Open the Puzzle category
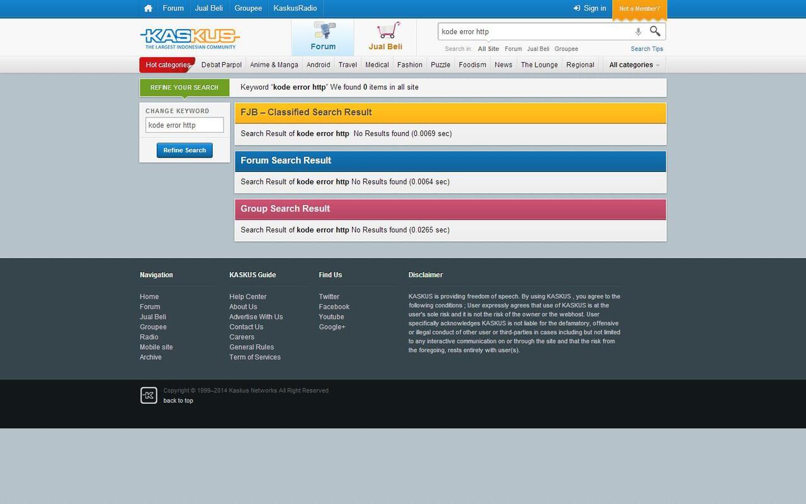This screenshot has height=504, width=806. [x=440, y=65]
